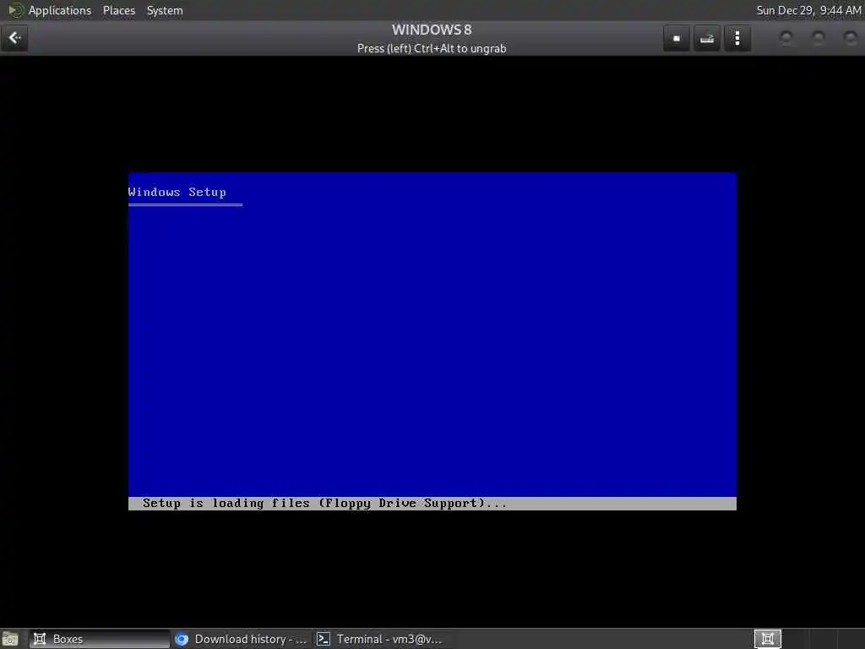Image resolution: width=865 pixels, height=649 pixels.
Task: Click the show desktop icon in the taskbar
Action: pyautogui.click(x=10, y=639)
